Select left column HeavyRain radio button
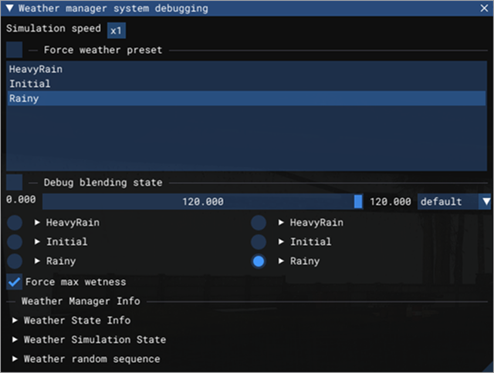494x373 pixels. (15, 223)
